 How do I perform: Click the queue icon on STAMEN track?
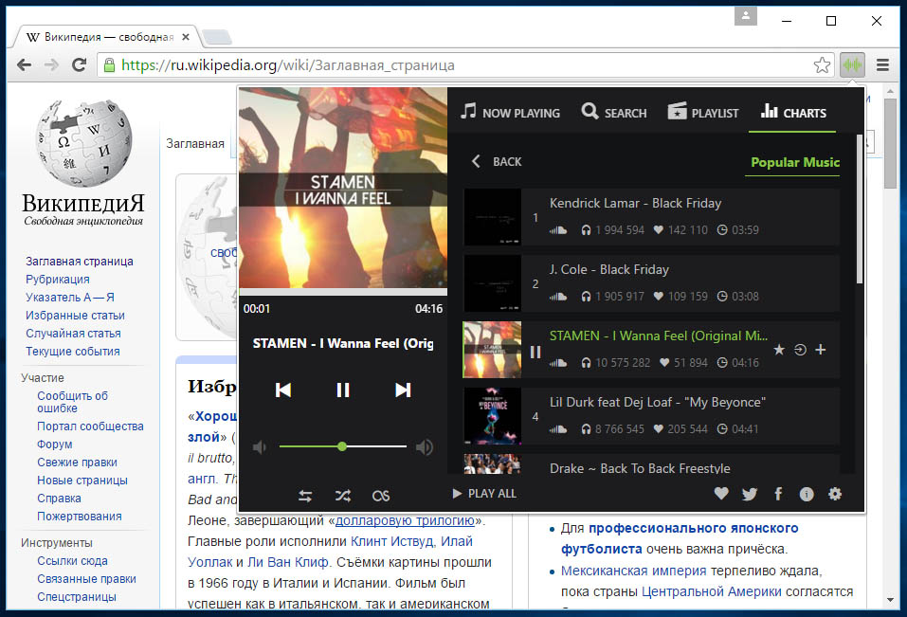(x=800, y=350)
